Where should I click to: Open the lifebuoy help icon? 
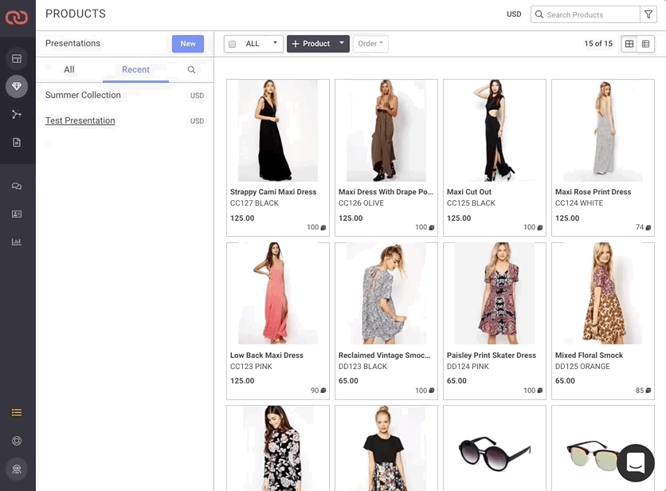coord(17,441)
